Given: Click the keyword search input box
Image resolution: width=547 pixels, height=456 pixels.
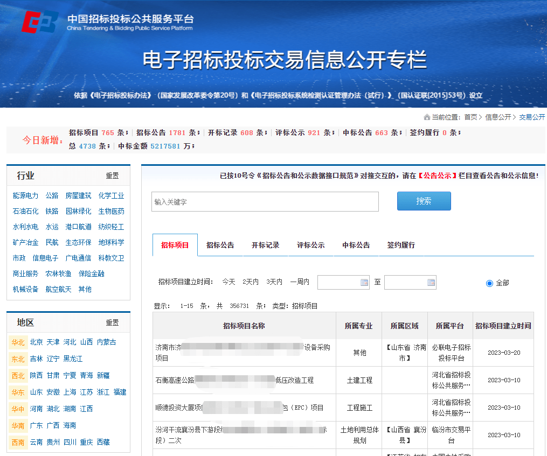Looking at the screenshot, I should click(x=265, y=201).
